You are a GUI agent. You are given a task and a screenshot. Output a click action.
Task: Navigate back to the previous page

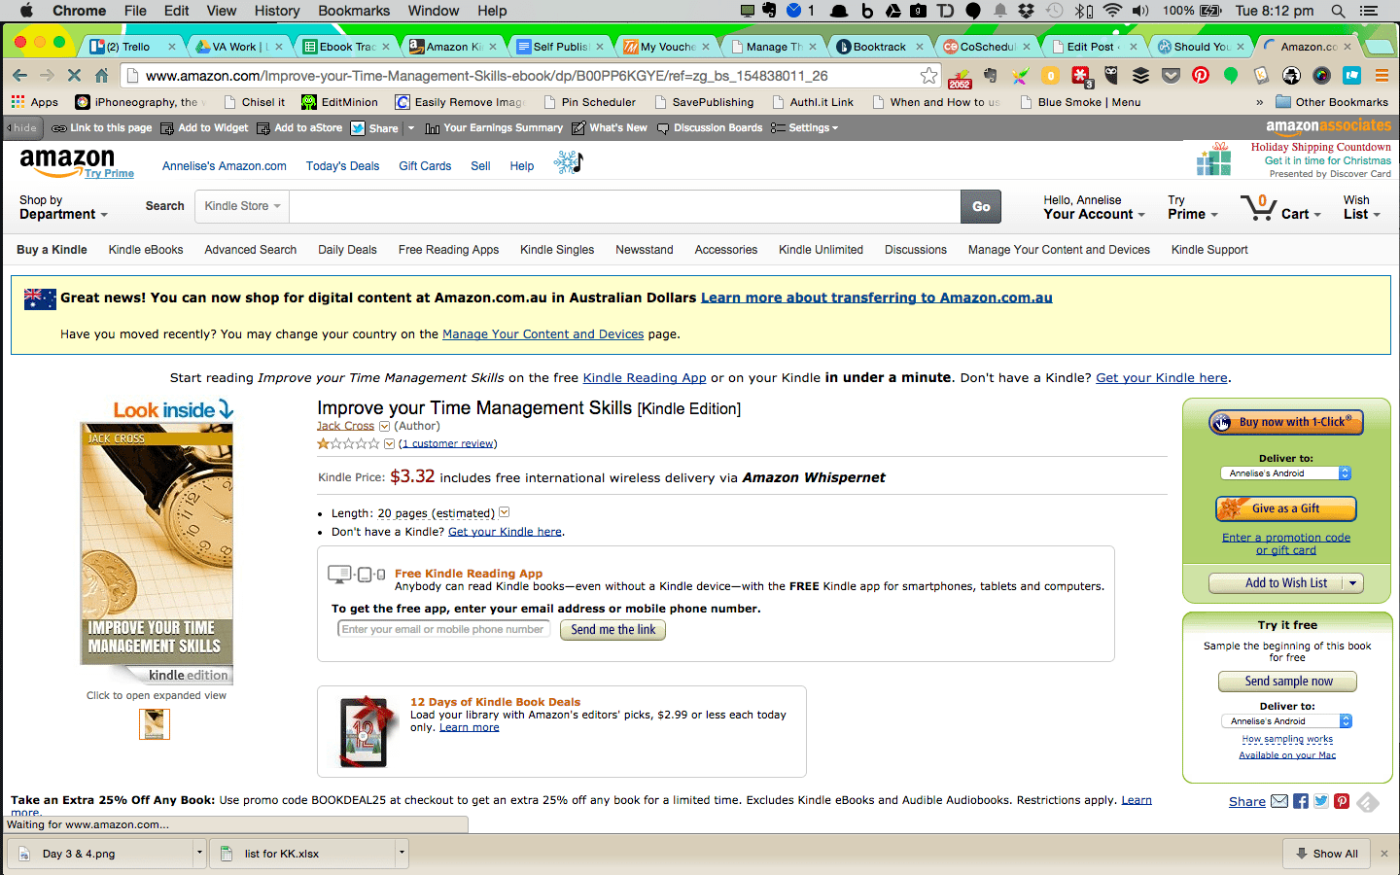point(19,75)
